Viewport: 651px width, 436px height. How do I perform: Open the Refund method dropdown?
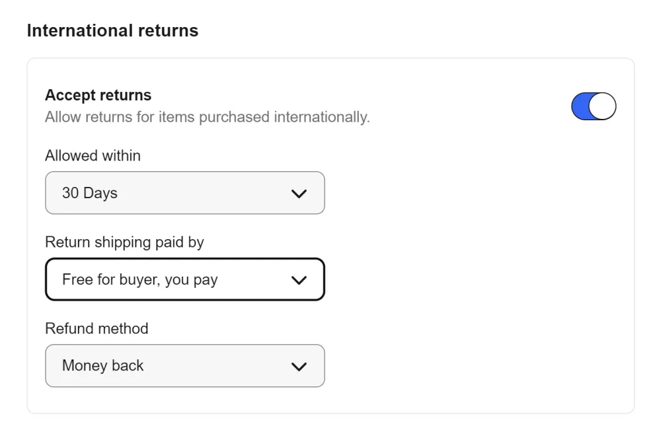184,365
